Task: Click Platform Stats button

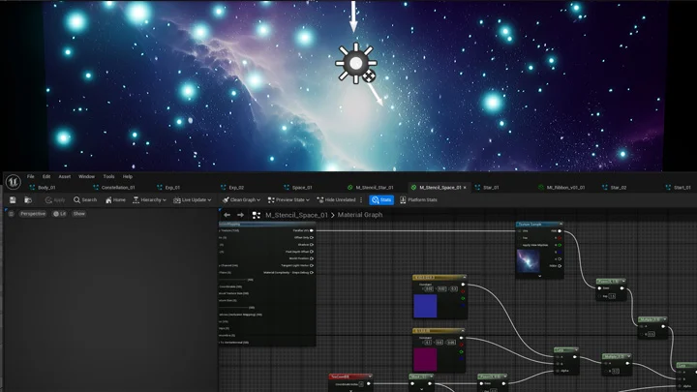Action: [418, 200]
